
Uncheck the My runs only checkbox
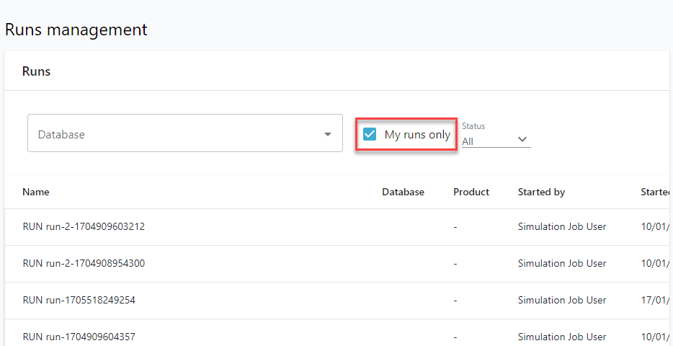click(370, 134)
